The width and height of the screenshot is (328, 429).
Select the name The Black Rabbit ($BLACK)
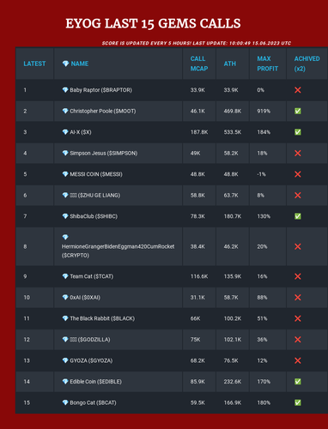coord(102,318)
